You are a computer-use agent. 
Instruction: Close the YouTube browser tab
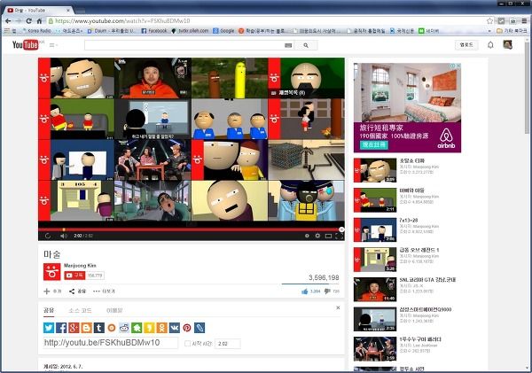point(68,10)
